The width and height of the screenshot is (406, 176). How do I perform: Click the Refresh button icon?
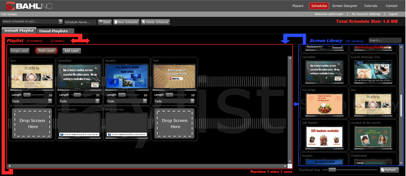[383, 170]
